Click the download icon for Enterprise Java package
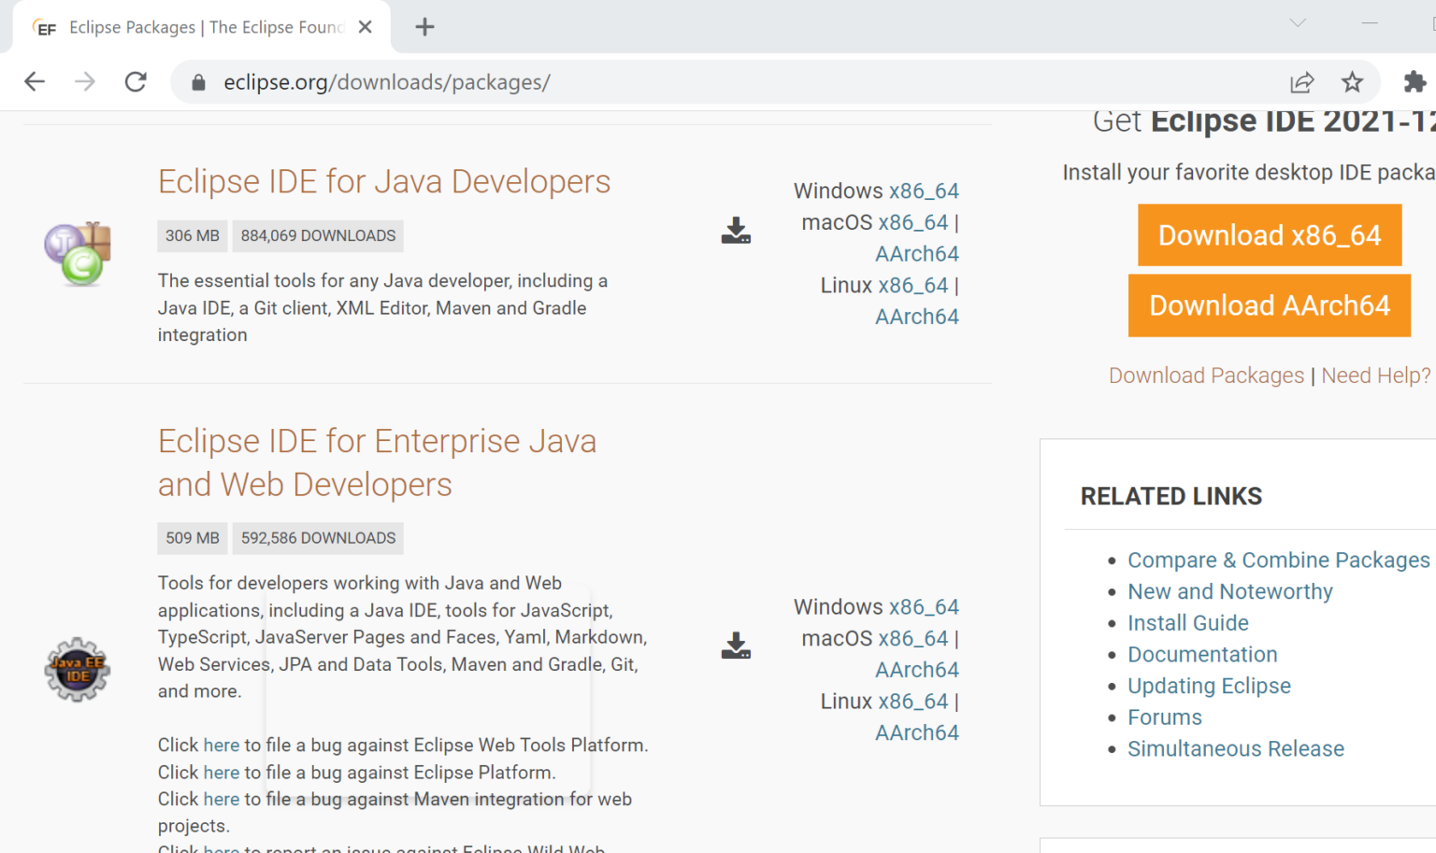 pyautogui.click(x=735, y=647)
